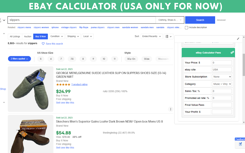This screenshot has width=245, height=153.
Task: Click Save this search link
Action: click(54, 44)
